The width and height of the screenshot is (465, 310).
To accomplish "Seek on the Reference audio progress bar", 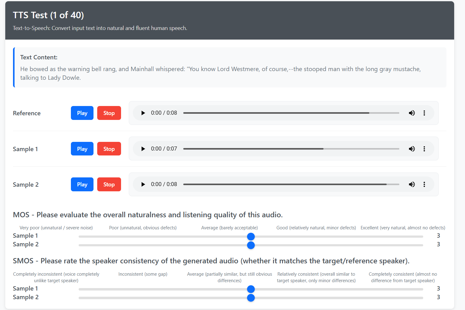I will coord(291,113).
